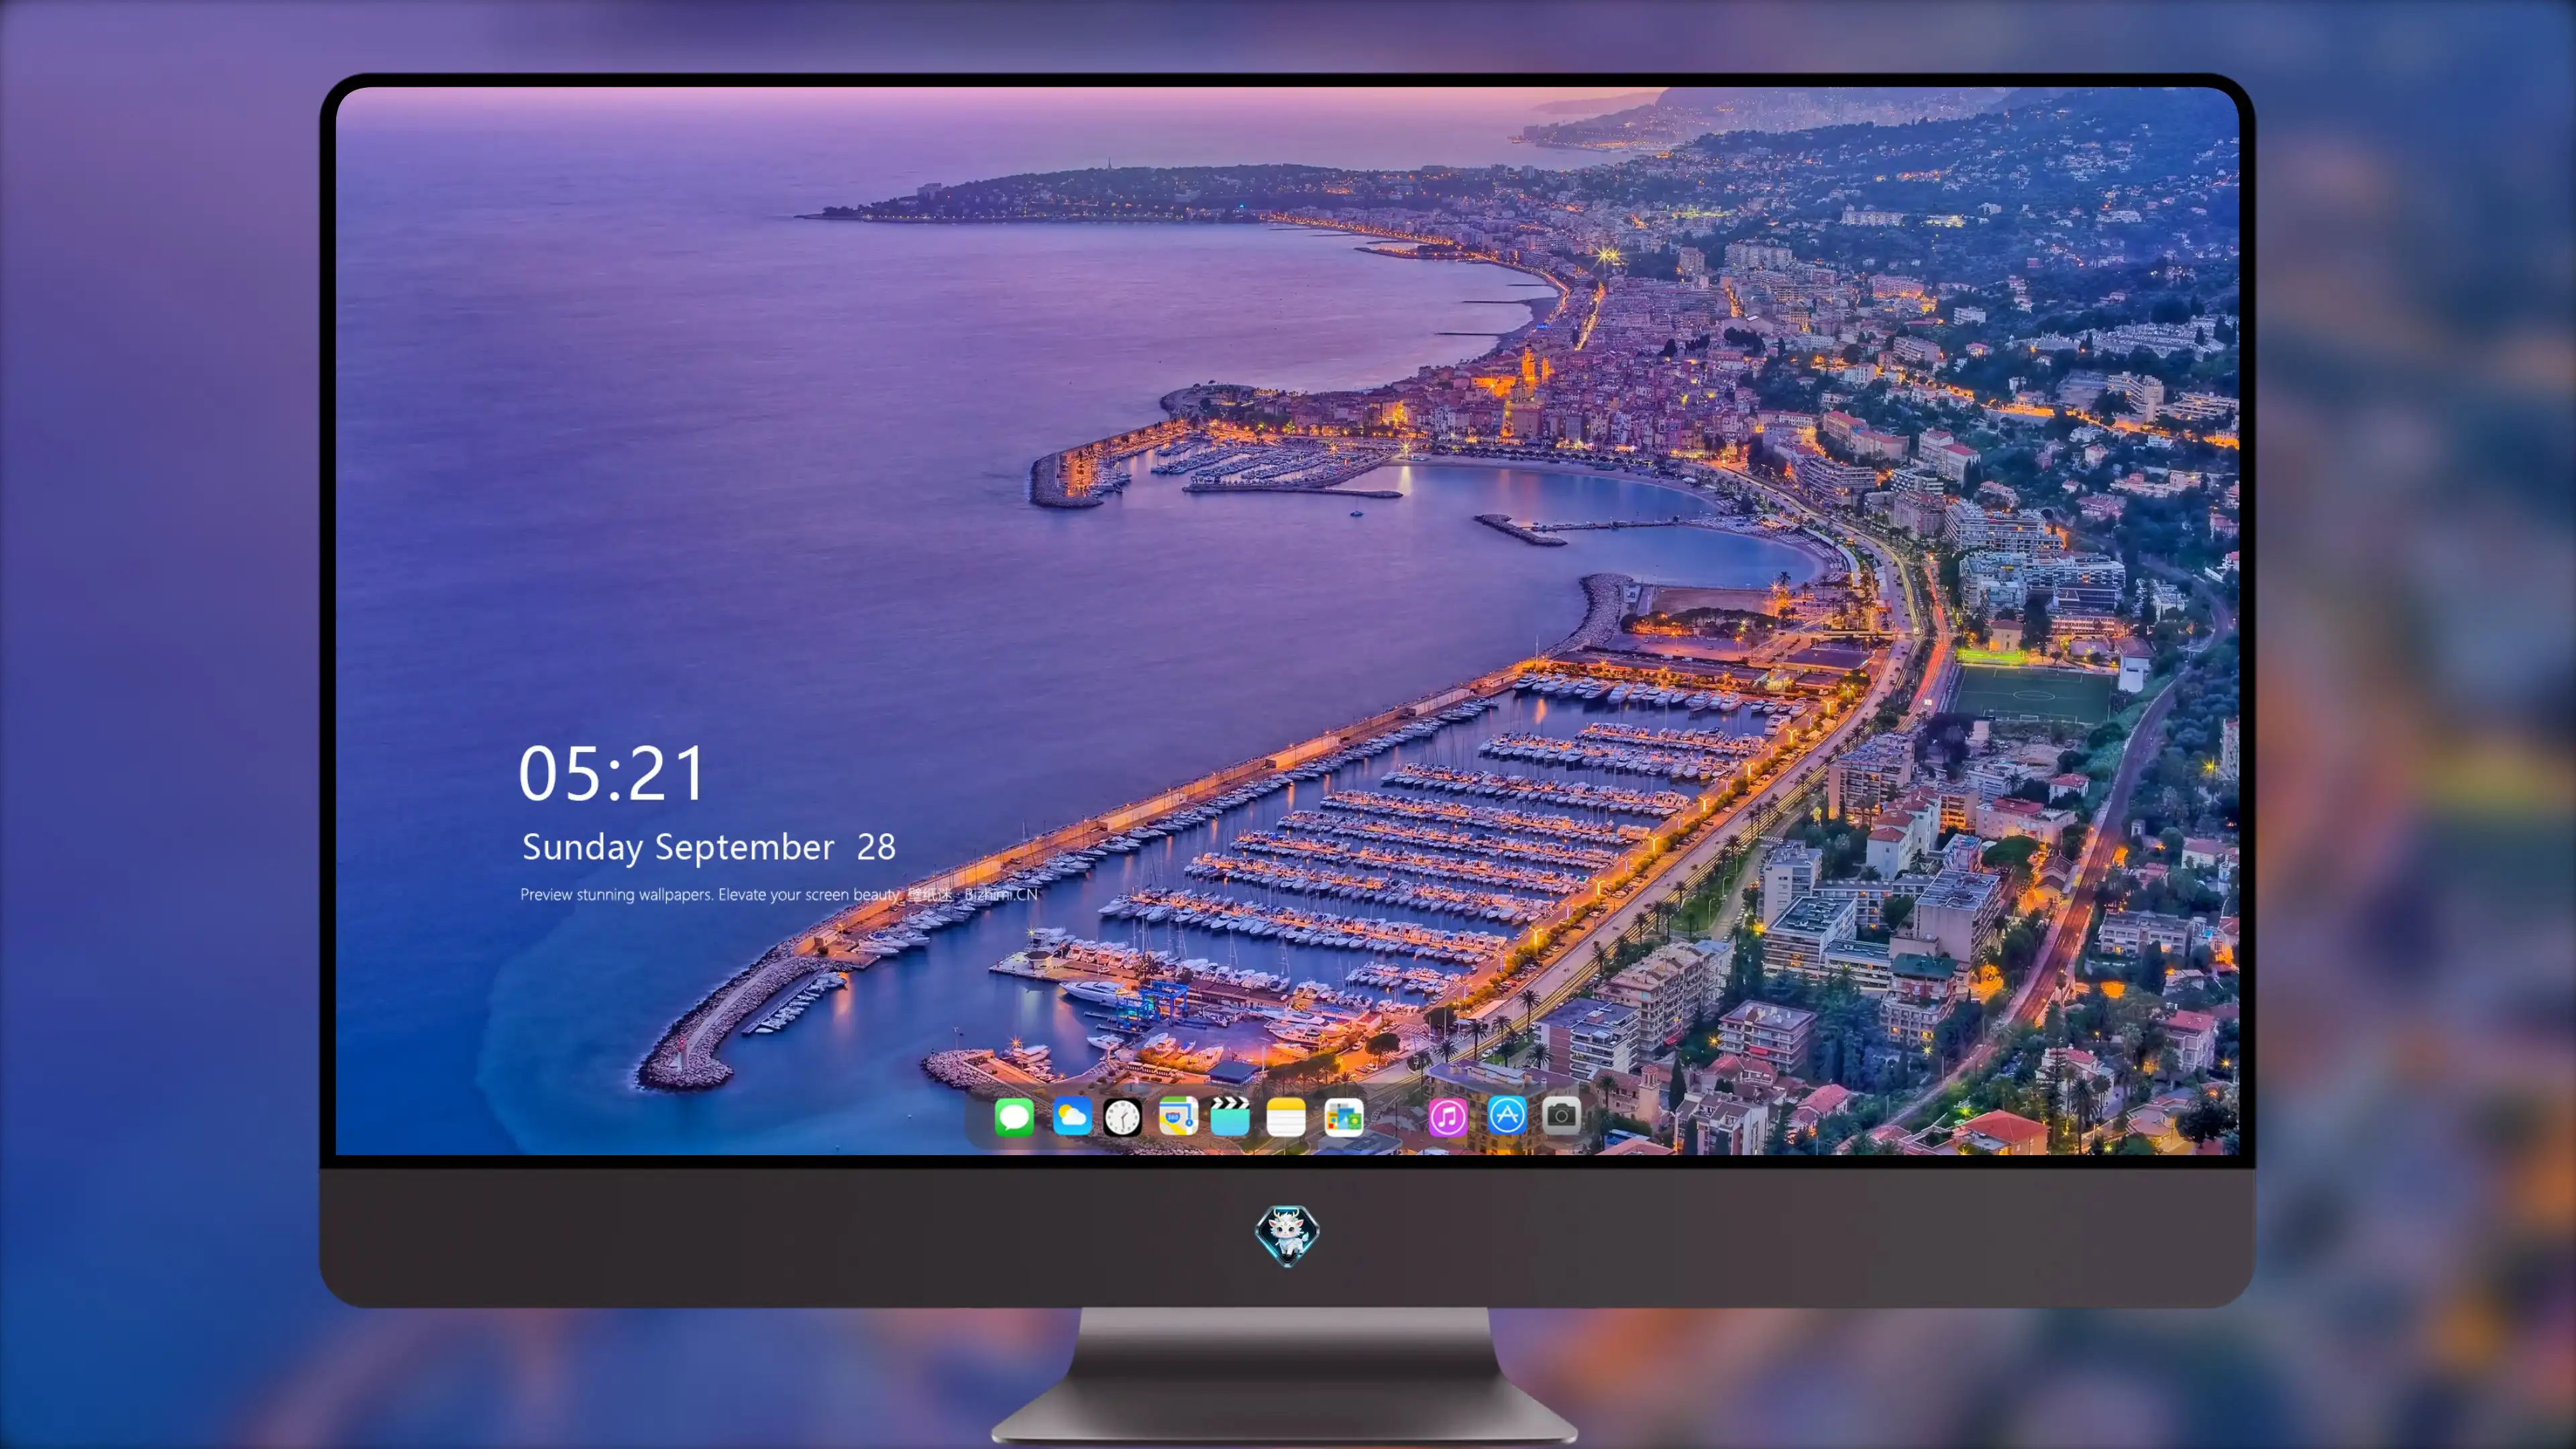
Task: Open the App Store icon
Action: (1507, 1115)
